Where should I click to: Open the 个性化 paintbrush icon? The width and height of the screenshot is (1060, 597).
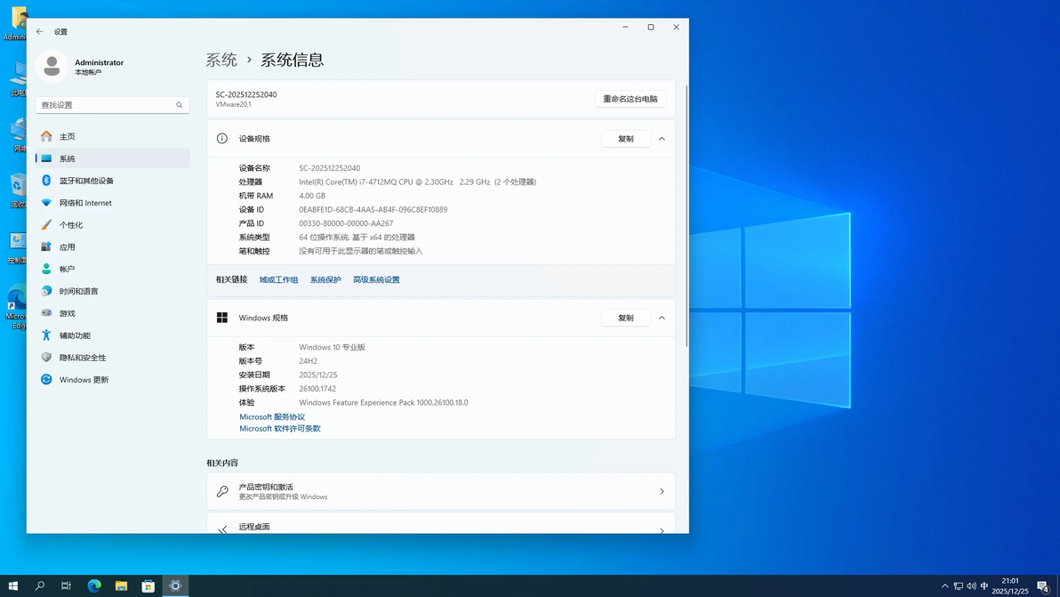coord(46,224)
